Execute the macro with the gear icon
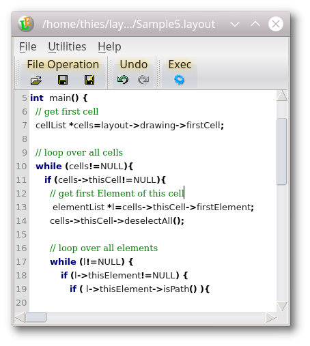The image size is (310, 346). [180, 80]
